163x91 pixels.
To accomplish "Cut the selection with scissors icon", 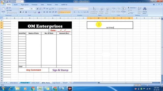I will coord(8,8).
